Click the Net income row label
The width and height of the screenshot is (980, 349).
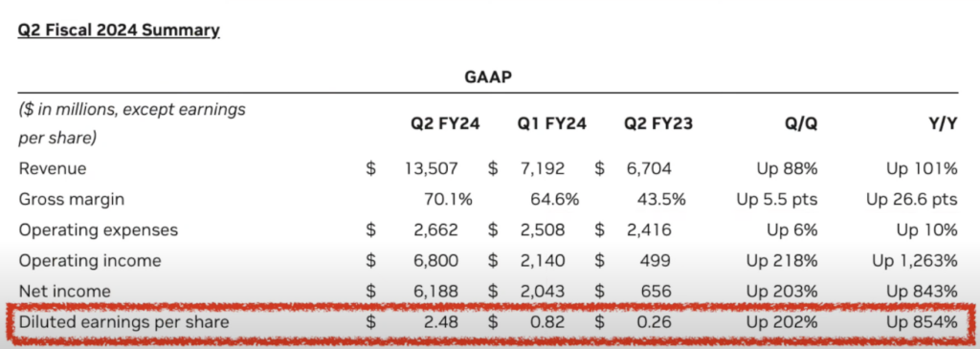point(64,291)
